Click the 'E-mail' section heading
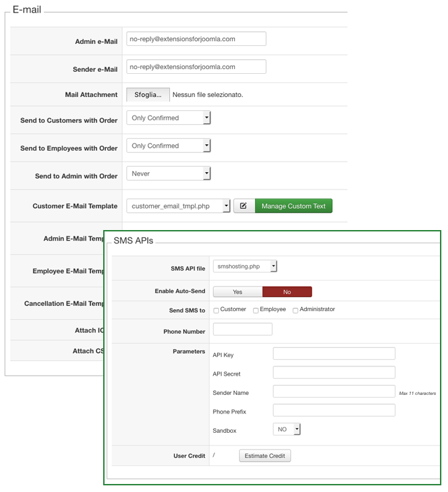 [x=27, y=10]
